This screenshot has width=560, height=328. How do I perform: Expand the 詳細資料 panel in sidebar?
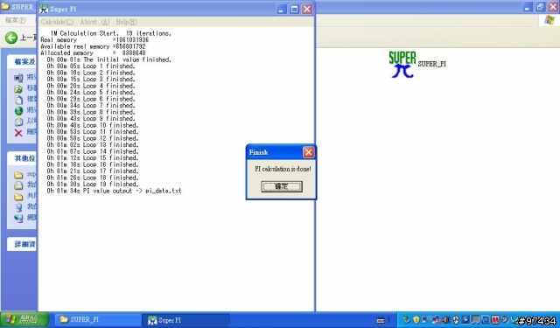22,245
